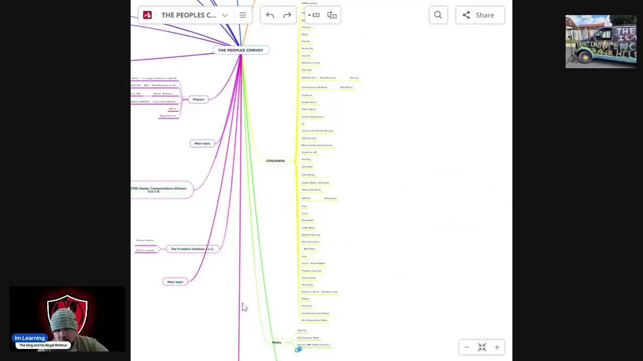Click the Jersey Jay subtopic
Viewport: 643px width, 361px height.
[307, 49]
